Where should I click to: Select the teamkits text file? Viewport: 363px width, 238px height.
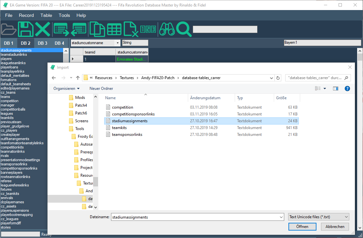point(119,127)
